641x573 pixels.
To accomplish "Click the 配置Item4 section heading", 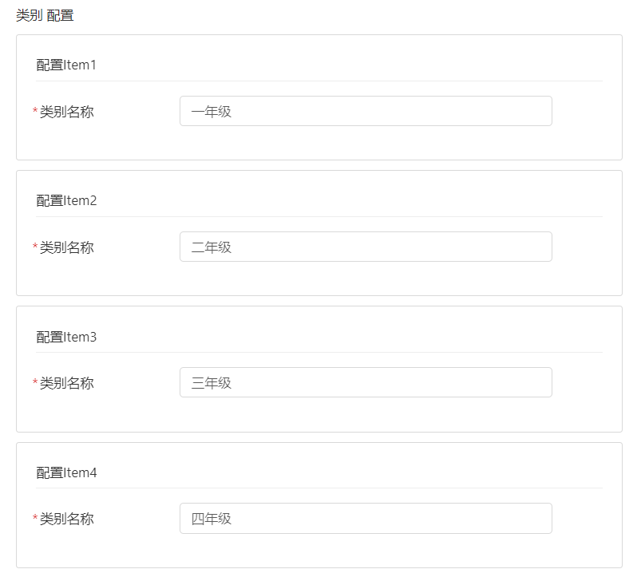I will [x=66, y=472].
